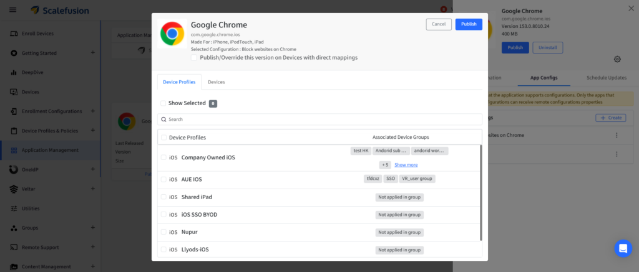Image resolution: width=639 pixels, height=272 pixels.
Task: Click the Enrollment Configurations icon
Action: coord(14,111)
